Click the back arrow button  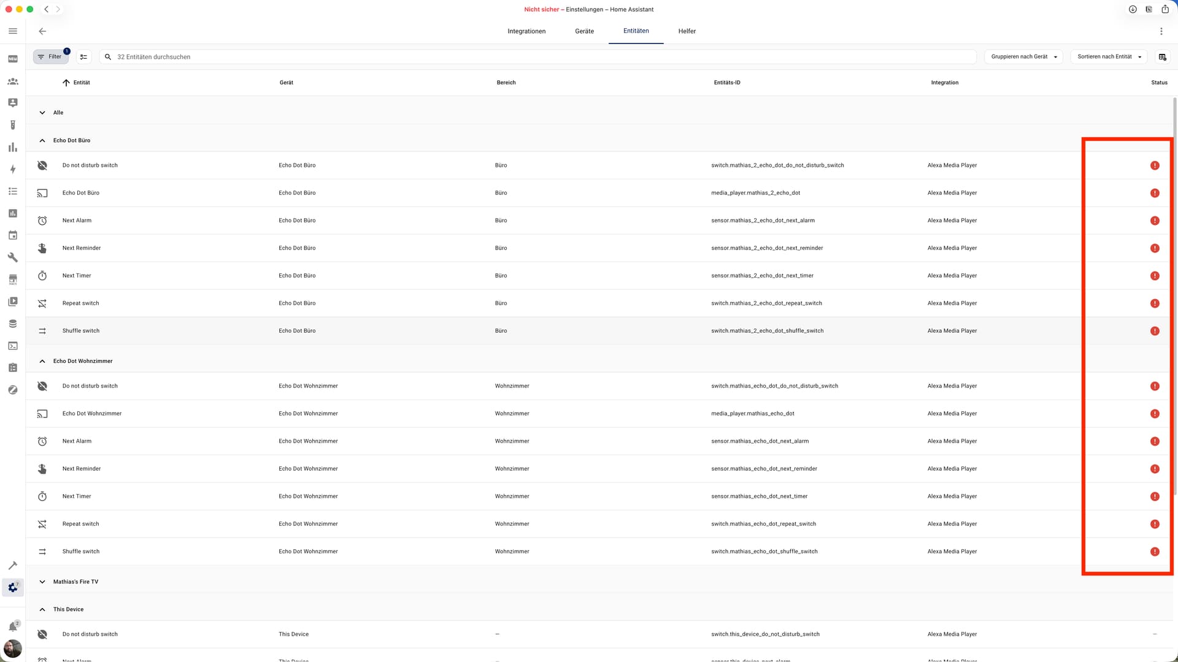pos(42,31)
